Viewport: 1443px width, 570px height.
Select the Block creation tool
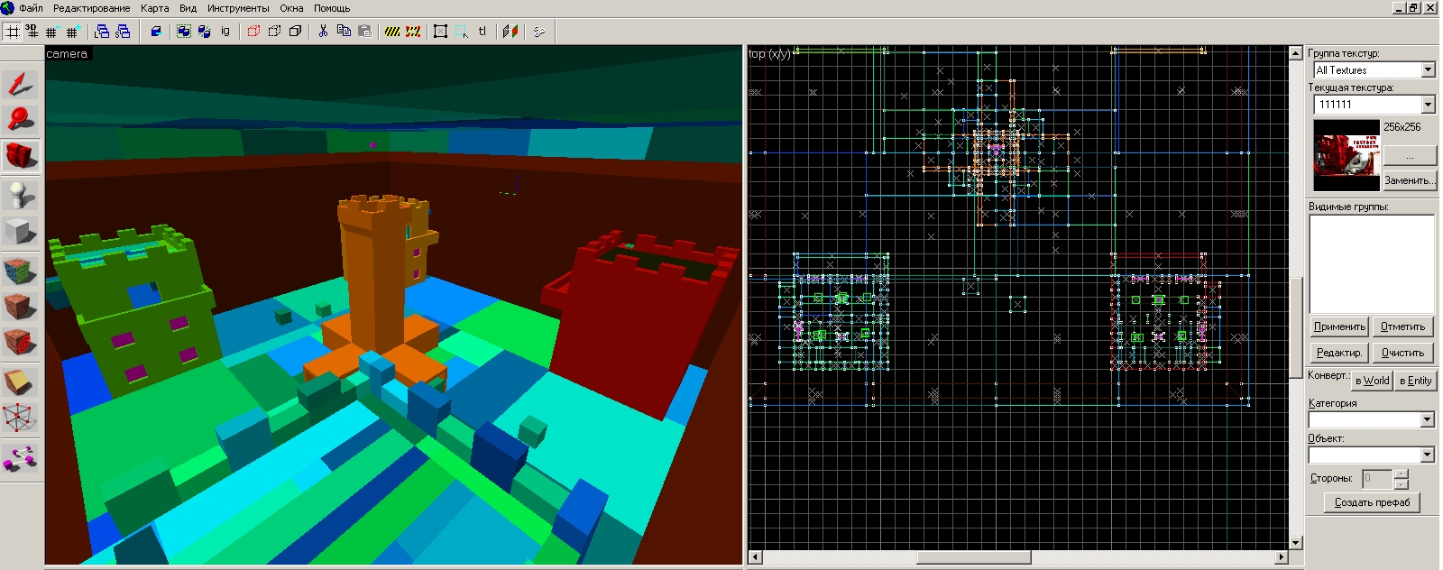coord(20,233)
